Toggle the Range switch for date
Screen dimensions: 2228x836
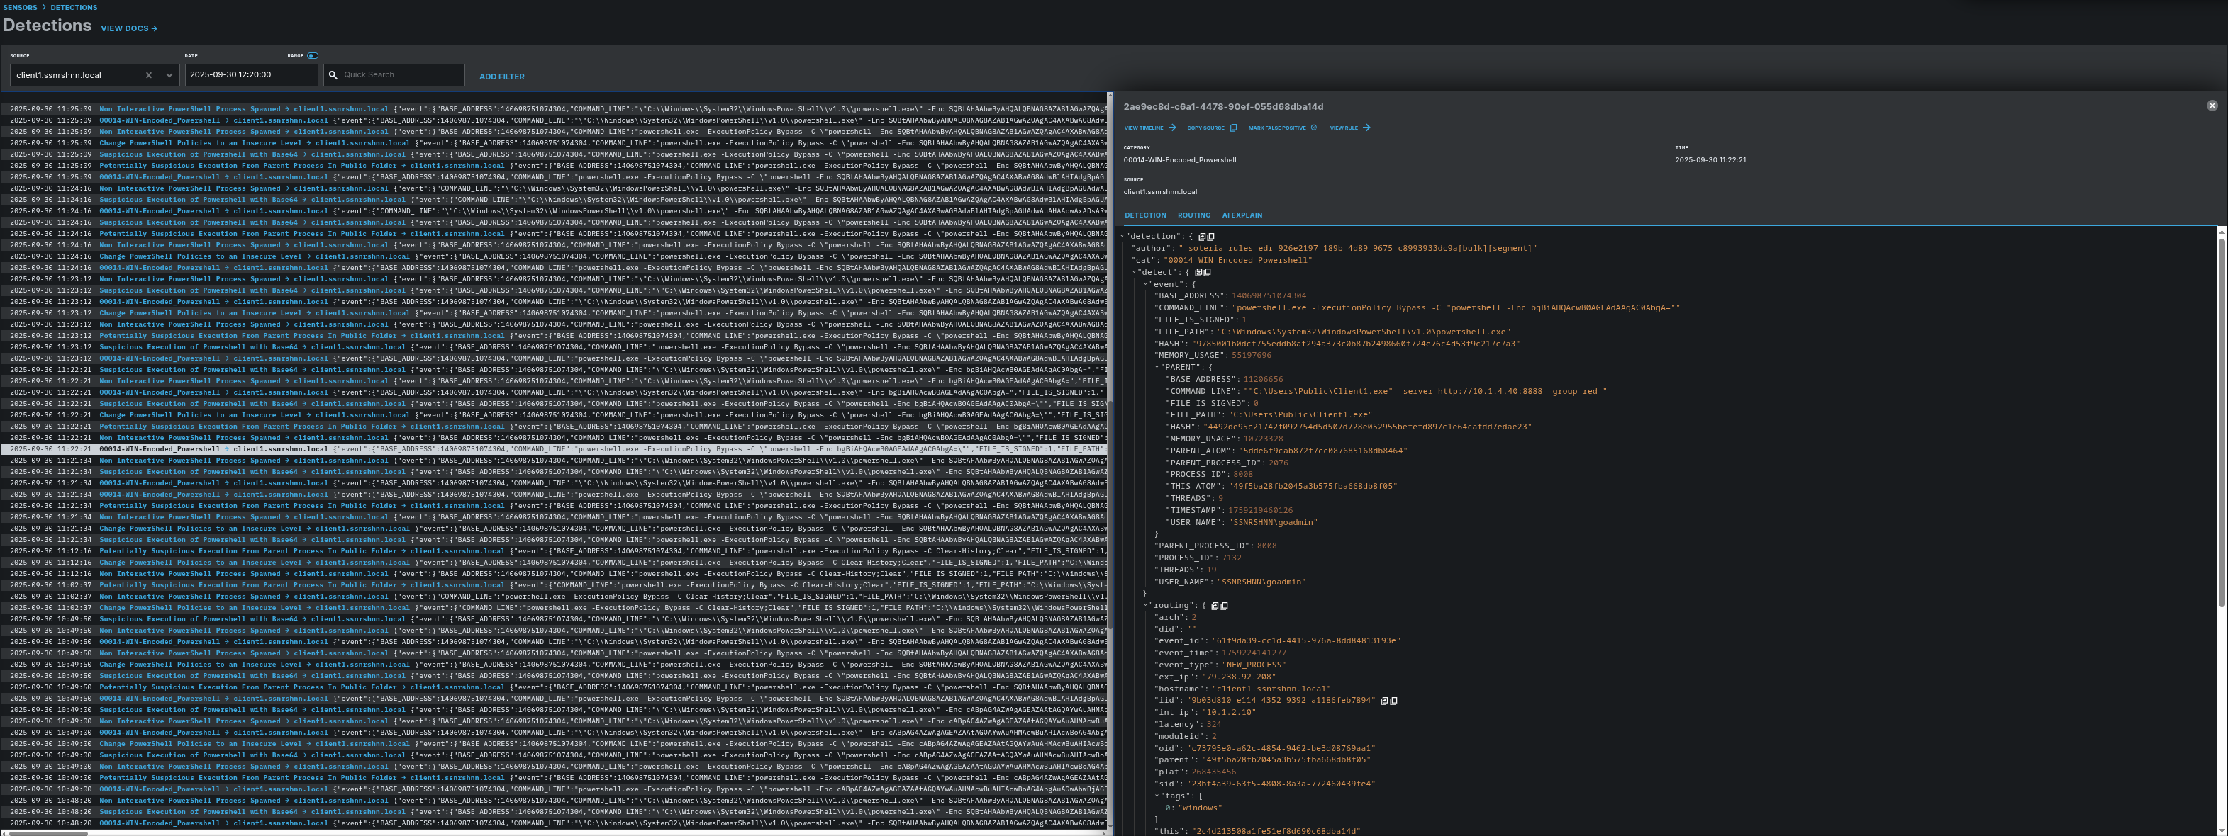[312, 55]
